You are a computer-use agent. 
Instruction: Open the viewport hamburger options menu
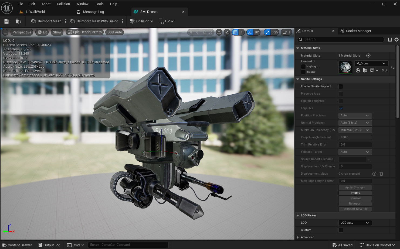5,32
